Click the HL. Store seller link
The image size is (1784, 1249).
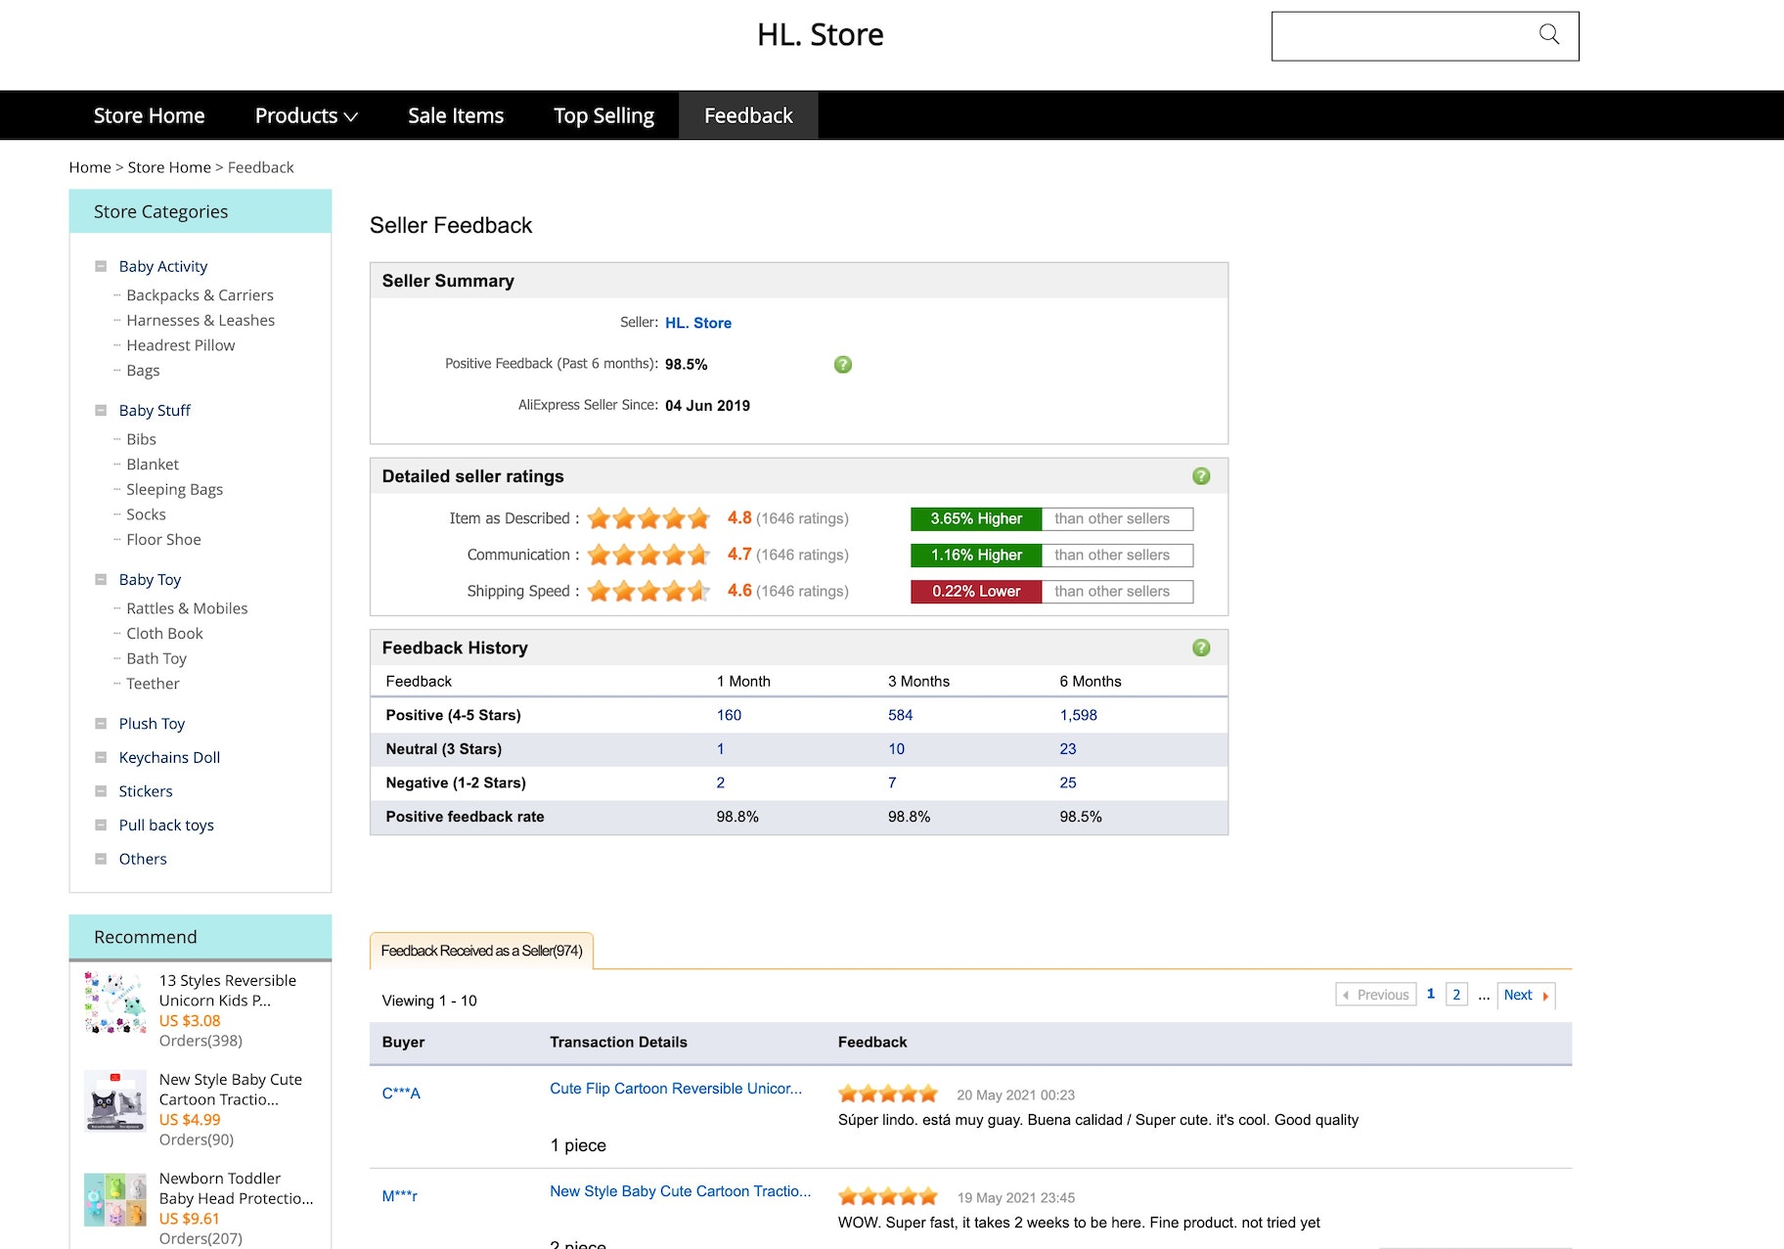697,323
